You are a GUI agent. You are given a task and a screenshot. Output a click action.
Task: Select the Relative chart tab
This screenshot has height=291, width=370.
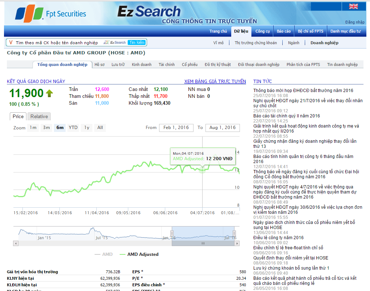pos(39,116)
